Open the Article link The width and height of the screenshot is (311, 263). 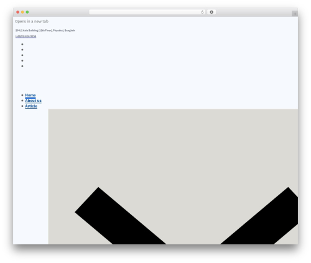click(x=31, y=106)
